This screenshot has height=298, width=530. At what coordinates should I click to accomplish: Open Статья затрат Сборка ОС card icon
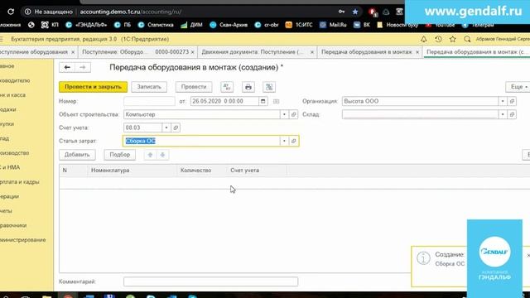click(293, 141)
